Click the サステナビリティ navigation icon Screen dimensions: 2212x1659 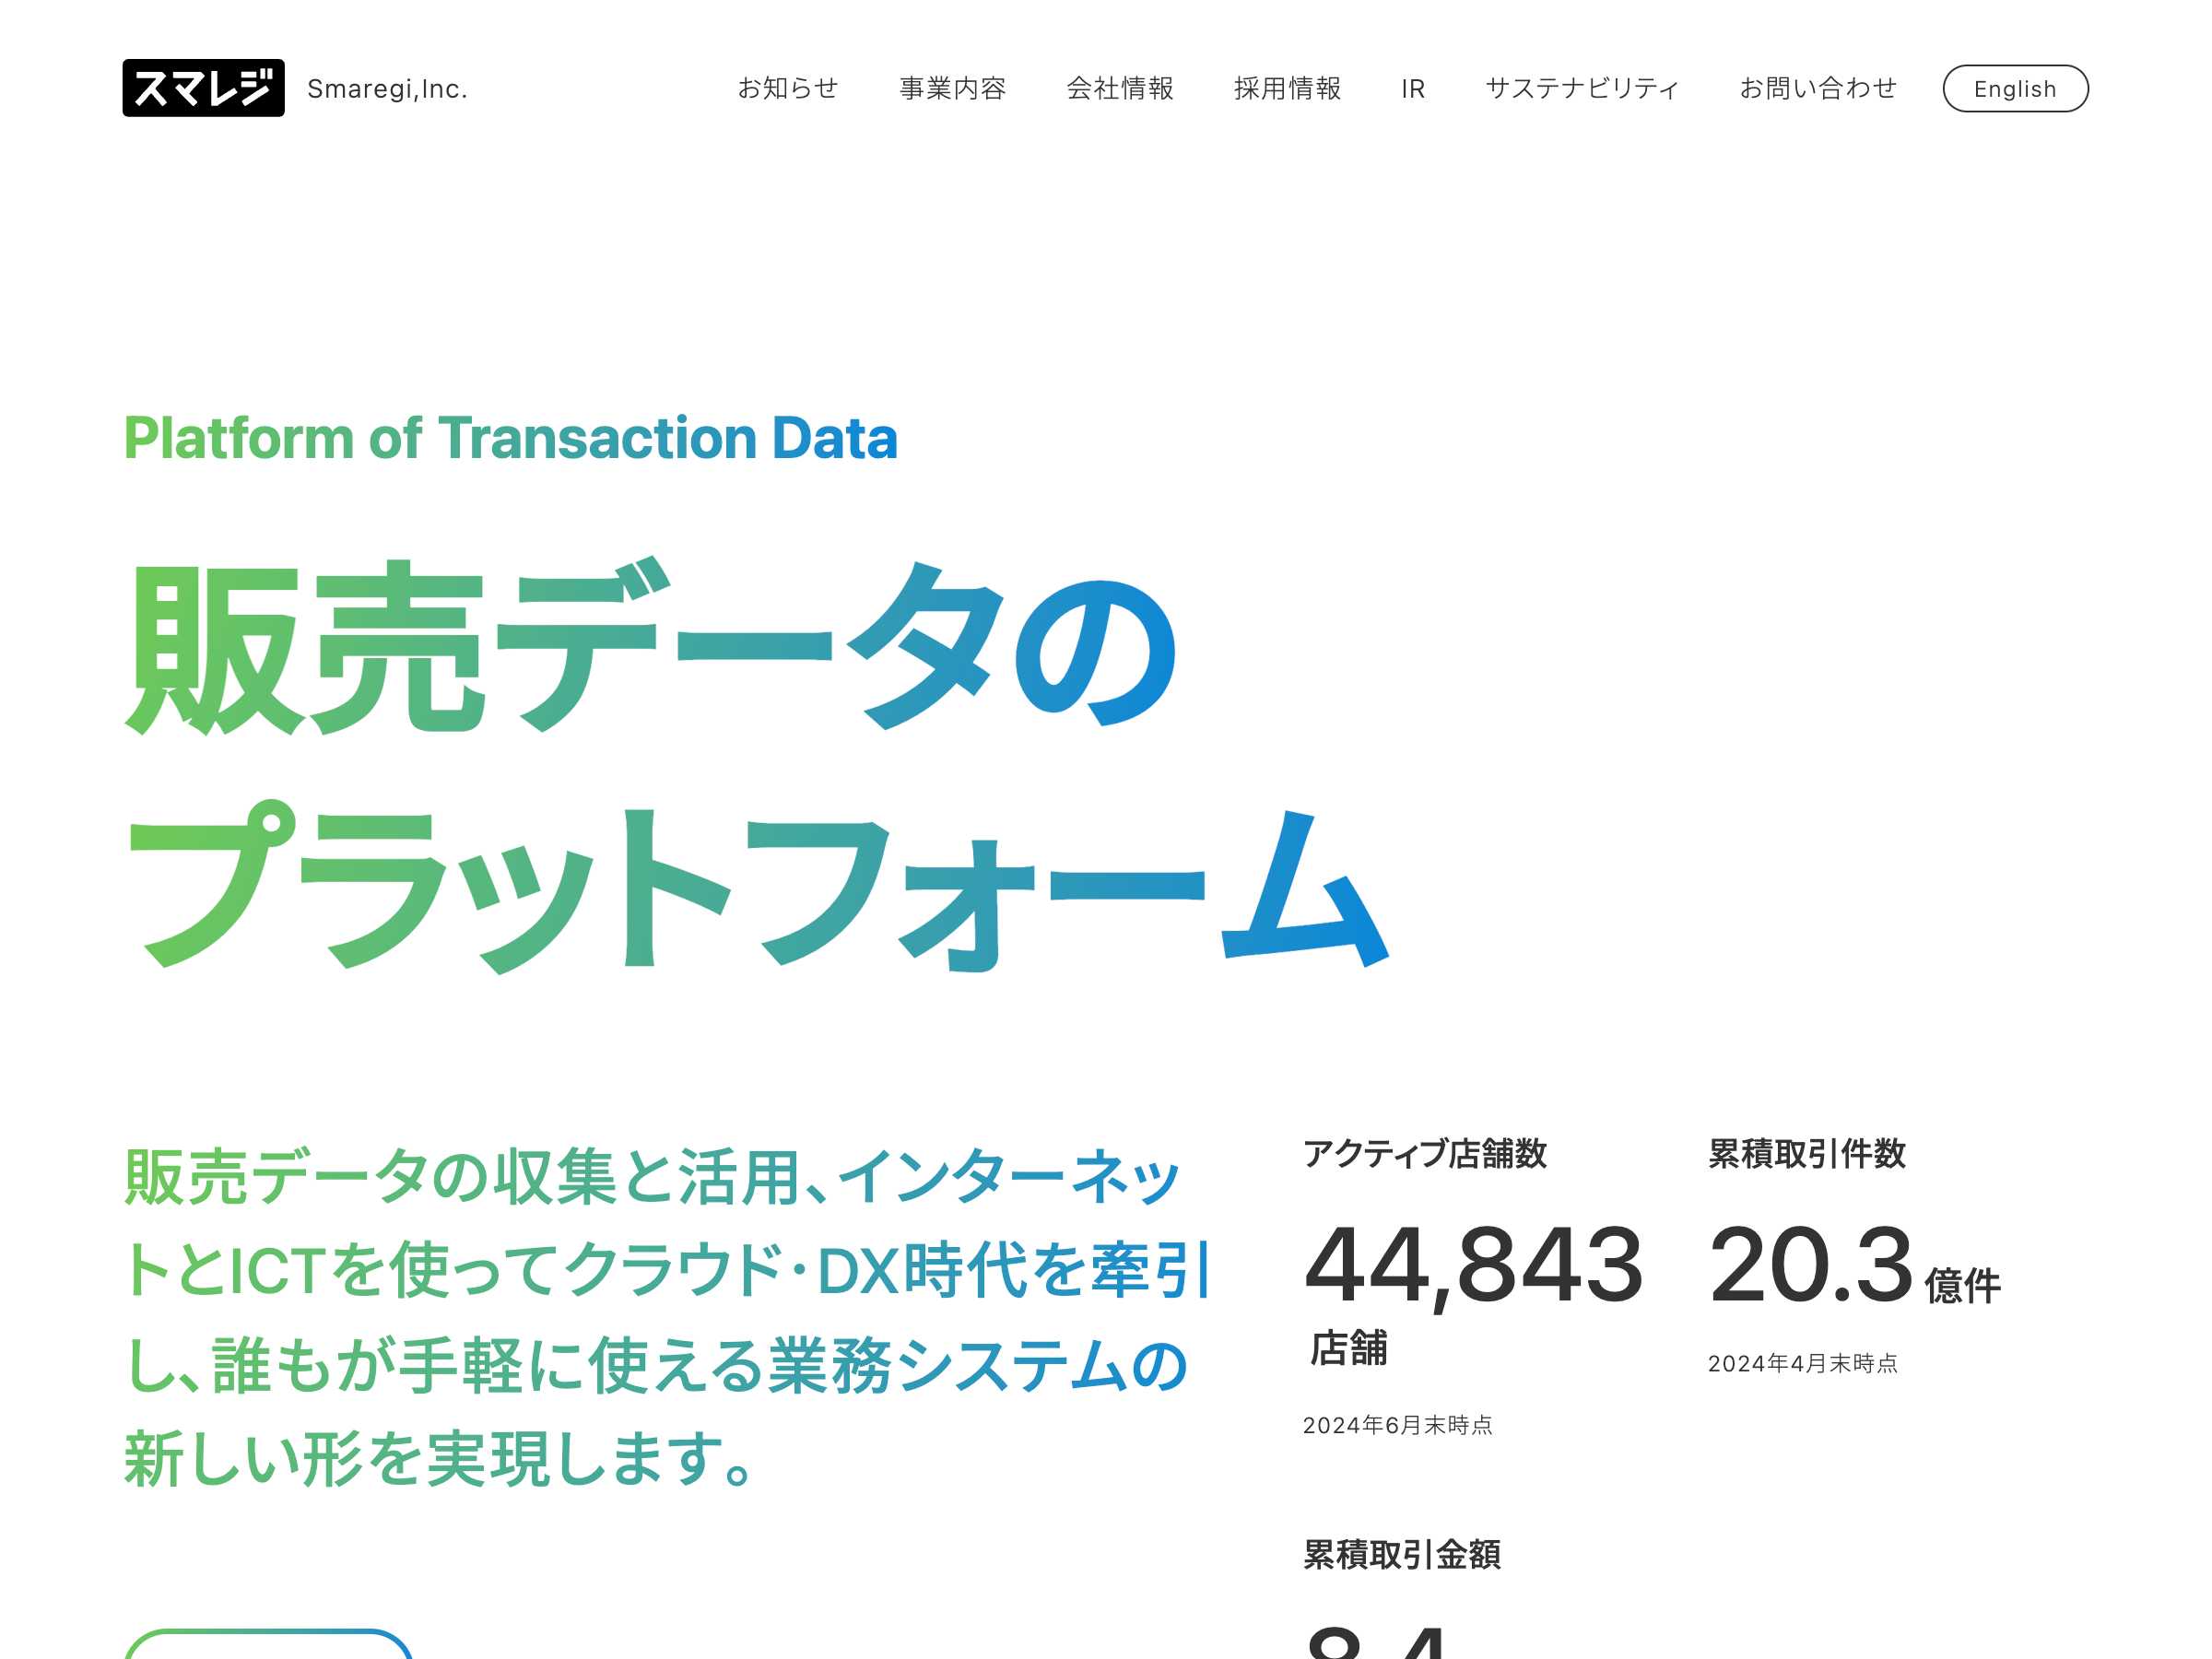pyautogui.click(x=1578, y=88)
